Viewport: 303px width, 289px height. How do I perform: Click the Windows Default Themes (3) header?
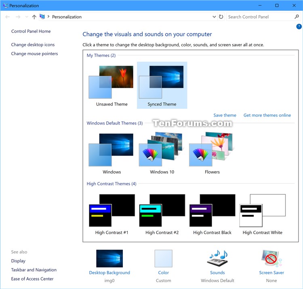tap(115, 123)
